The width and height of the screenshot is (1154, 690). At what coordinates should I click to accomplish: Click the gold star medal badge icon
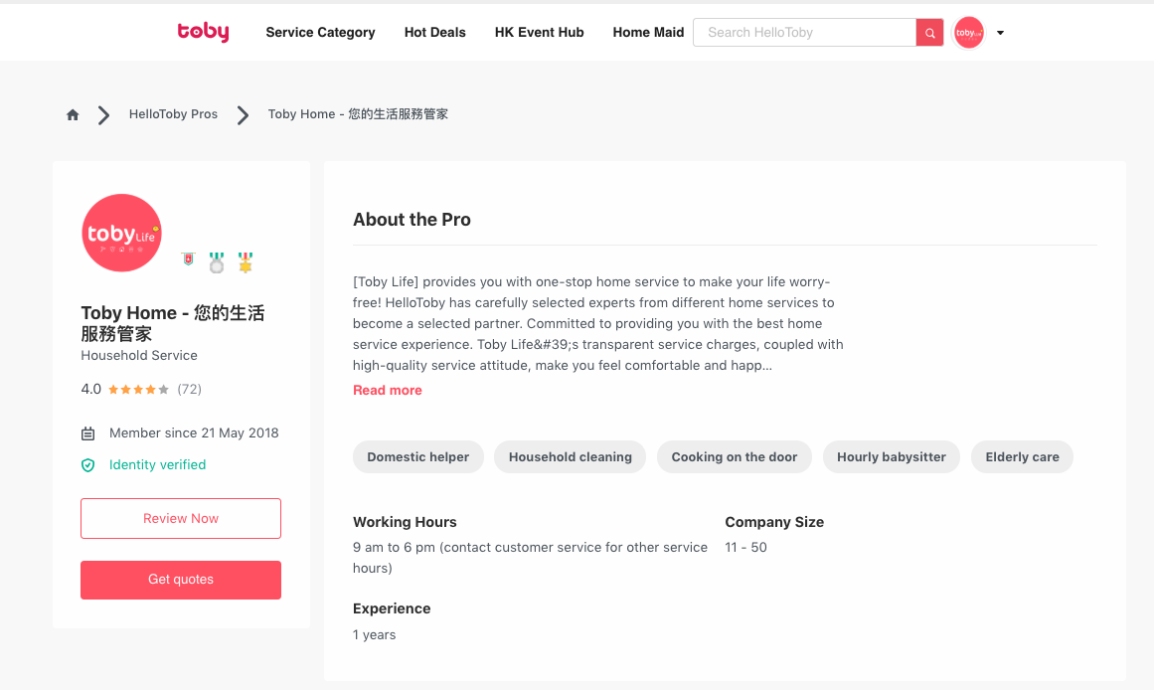(x=246, y=262)
